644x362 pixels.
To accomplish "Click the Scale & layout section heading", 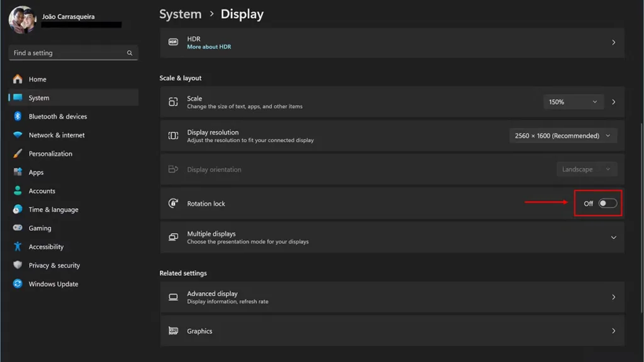I will [180, 78].
